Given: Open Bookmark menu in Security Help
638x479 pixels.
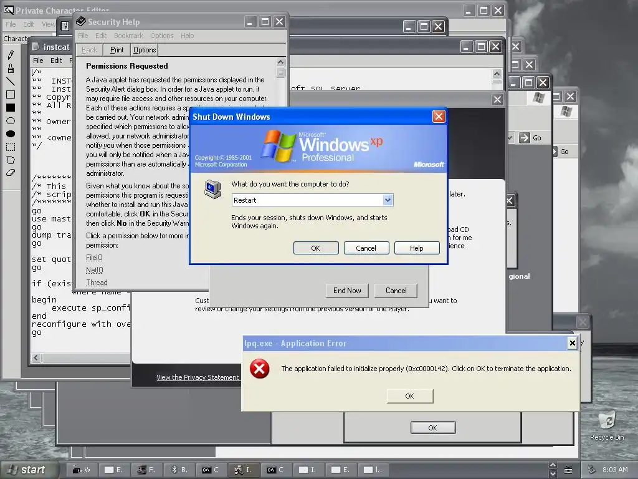Looking at the screenshot, I should pyautogui.click(x=128, y=36).
